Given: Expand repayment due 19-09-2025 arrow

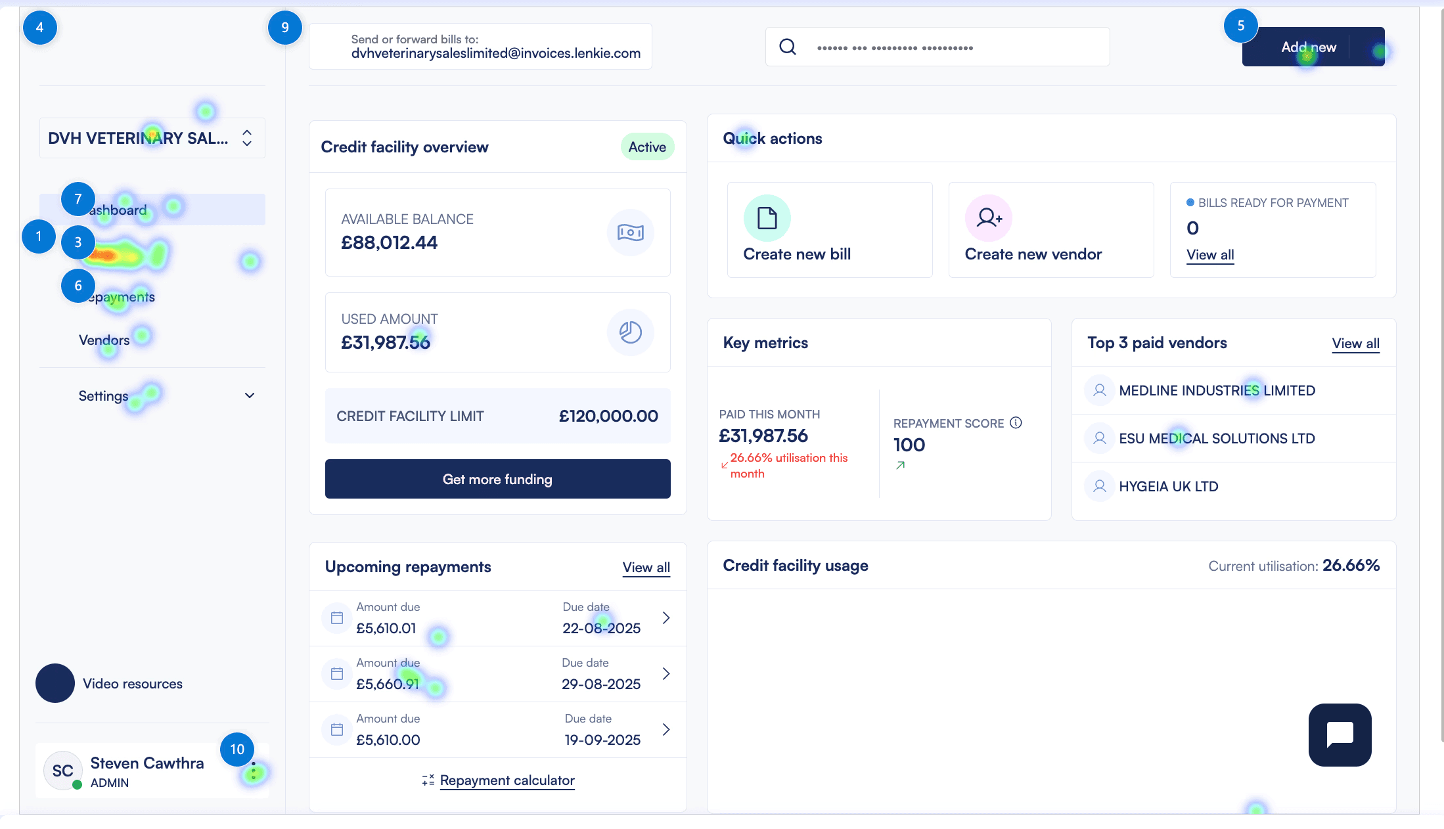Looking at the screenshot, I should pos(666,729).
